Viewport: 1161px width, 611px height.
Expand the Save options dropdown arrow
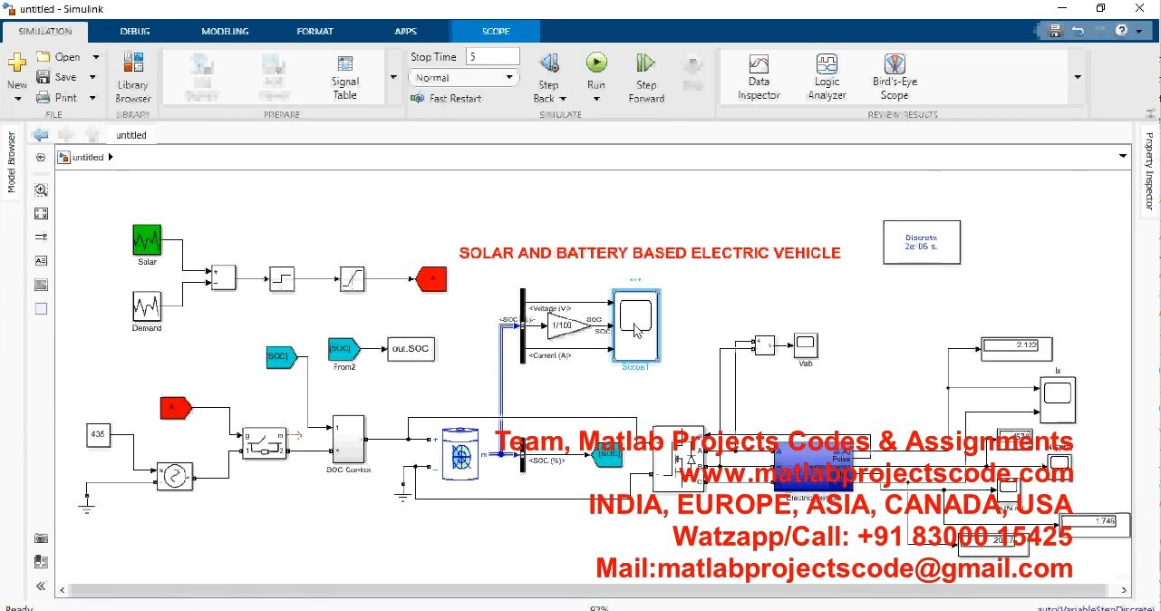[x=92, y=77]
